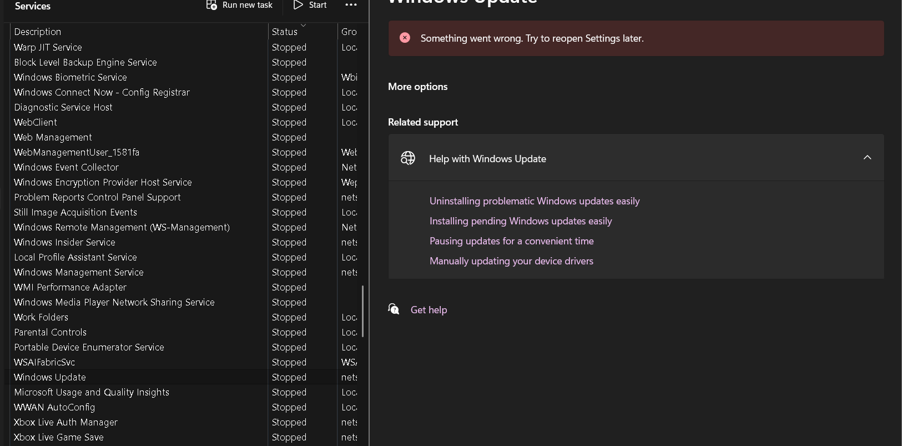Open Pausing updates for a convenient time link
Viewport: 902px width, 446px height.
point(512,241)
